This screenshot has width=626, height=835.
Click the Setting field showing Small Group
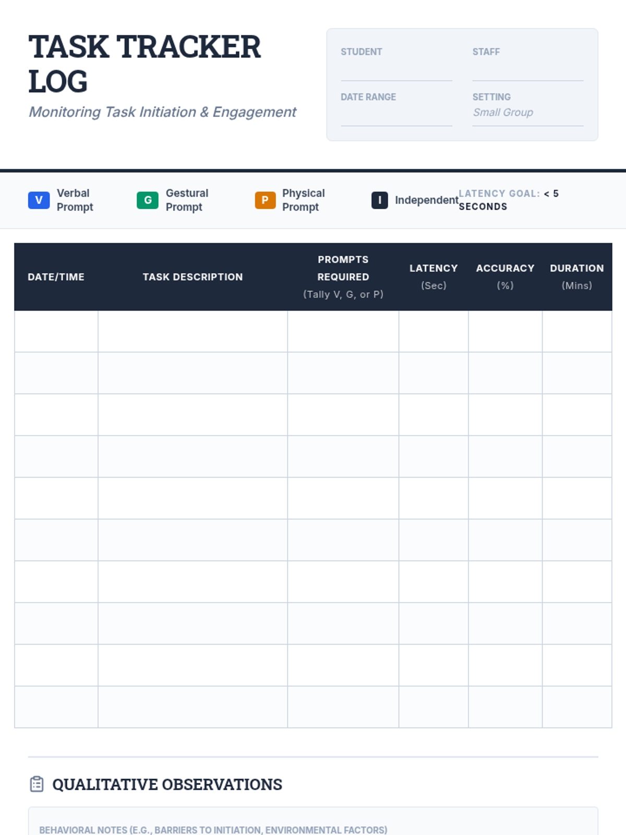coord(527,113)
